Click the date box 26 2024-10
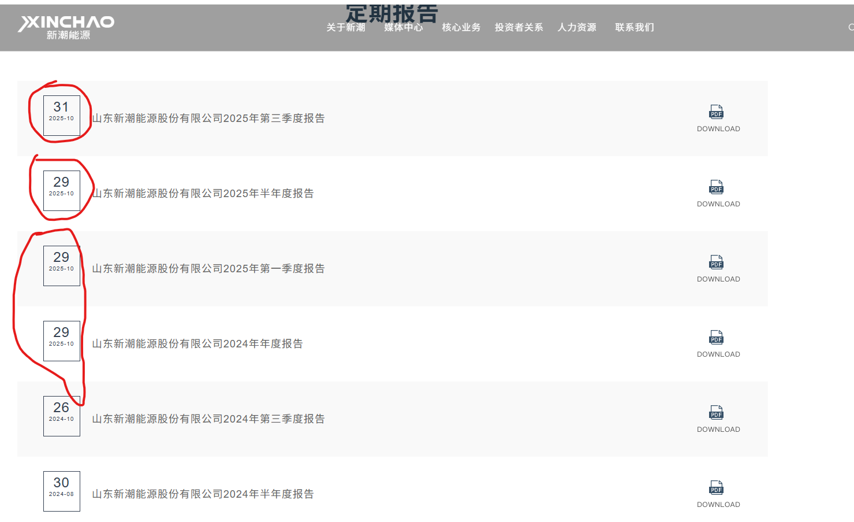The image size is (854, 522). click(x=62, y=416)
